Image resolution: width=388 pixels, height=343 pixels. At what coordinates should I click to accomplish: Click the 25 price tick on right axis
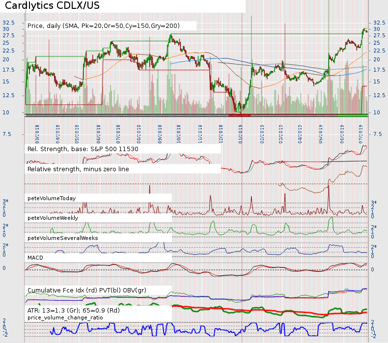(x=377, y=43)
